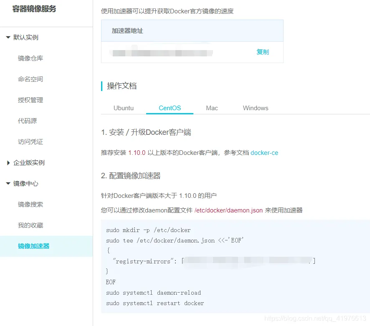
Task: Switch to the Windows tab
Action: point(255,108)
